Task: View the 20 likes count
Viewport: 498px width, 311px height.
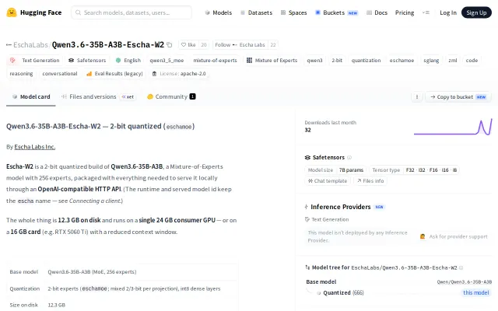Action: [204, 45]
